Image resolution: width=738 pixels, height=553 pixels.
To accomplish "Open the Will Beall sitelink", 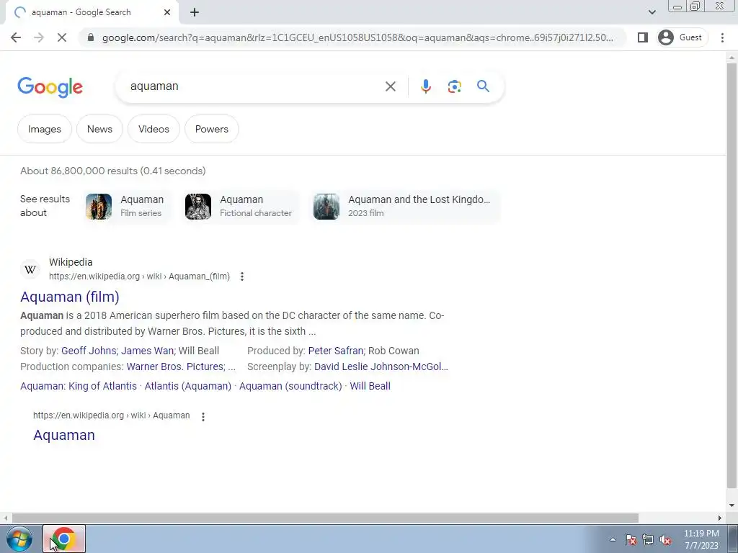I will (370, 386).
